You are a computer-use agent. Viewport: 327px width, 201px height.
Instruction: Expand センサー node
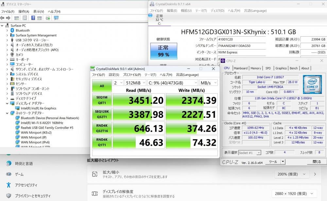(7, 84)
